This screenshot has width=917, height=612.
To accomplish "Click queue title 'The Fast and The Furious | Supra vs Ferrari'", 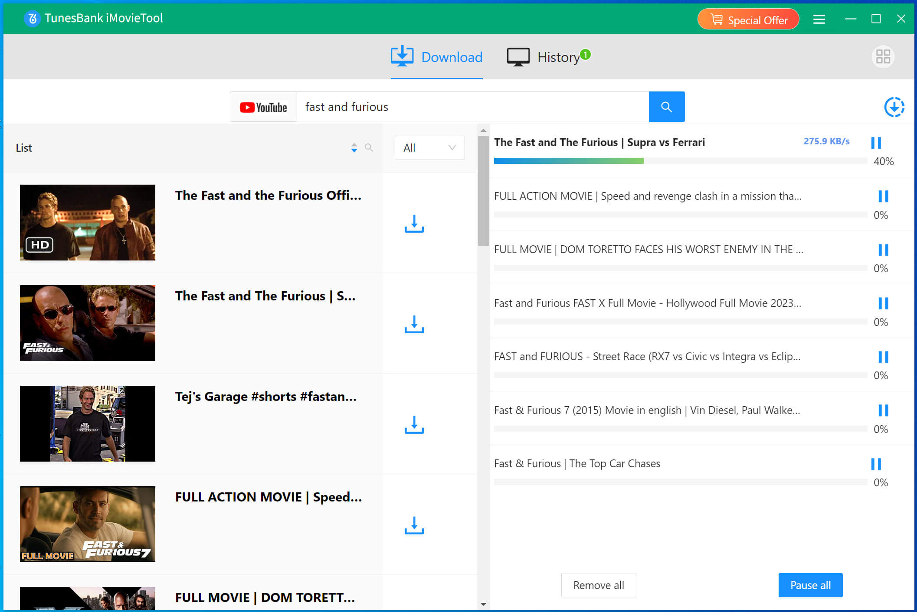I will click(599, 143).
